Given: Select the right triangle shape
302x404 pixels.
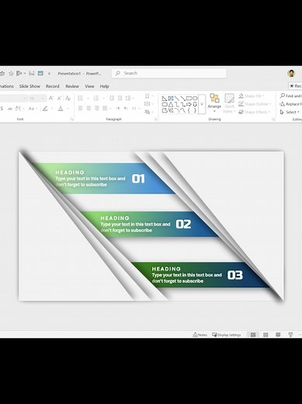Looking at the screenshot, I should pos(165,99).
